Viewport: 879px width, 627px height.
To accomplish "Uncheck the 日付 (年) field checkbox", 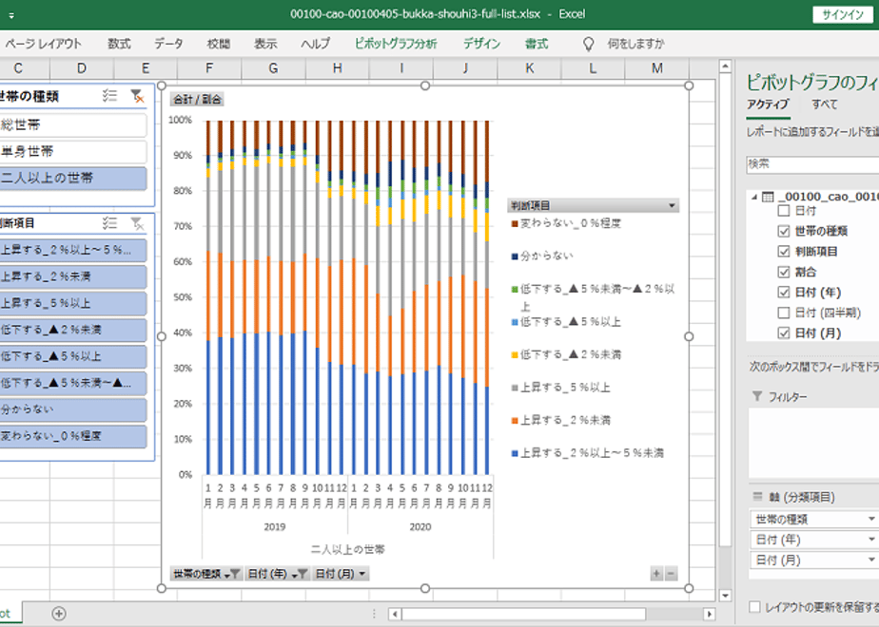I will tap(784, 293).
